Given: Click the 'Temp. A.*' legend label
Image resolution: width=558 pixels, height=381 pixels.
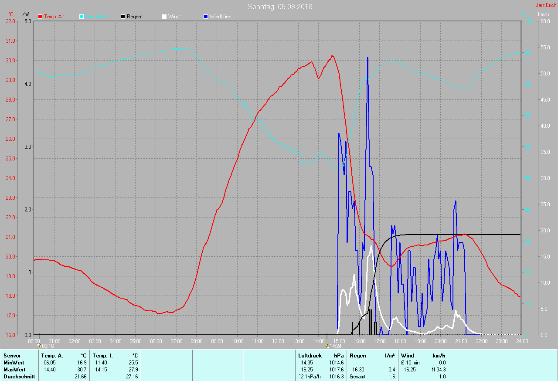Looking at the screenshot, I should pyautogui.click(x=54, y=17).
